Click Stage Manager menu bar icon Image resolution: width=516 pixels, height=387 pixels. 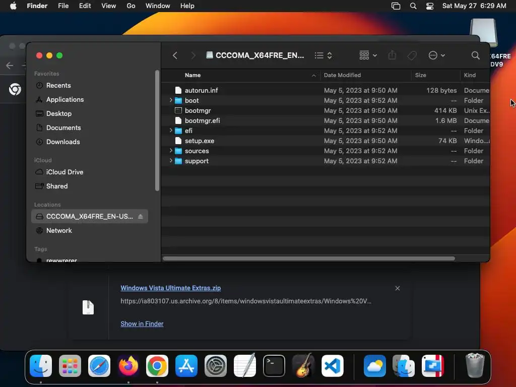click(396, 6)
